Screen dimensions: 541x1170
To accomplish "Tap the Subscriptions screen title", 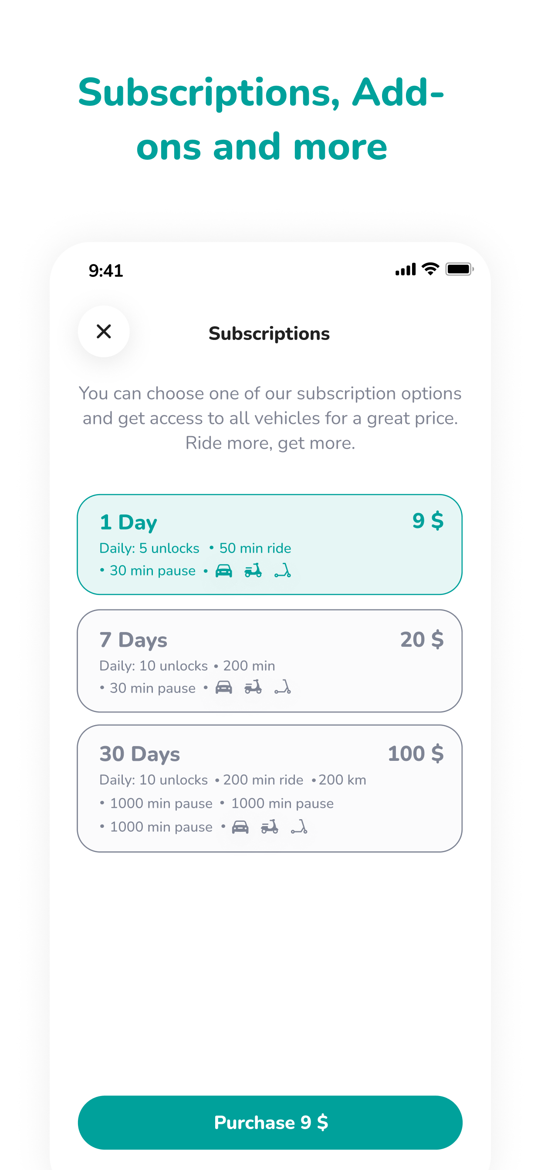I will click(x=269, y=334).
